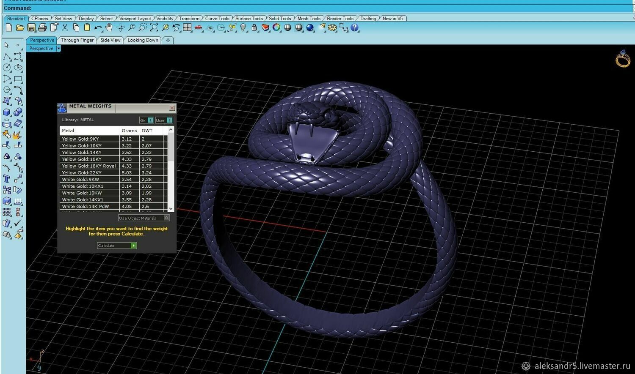Open the four viewports layout icon
Screen dimensions: 635x374
(187, 28)
